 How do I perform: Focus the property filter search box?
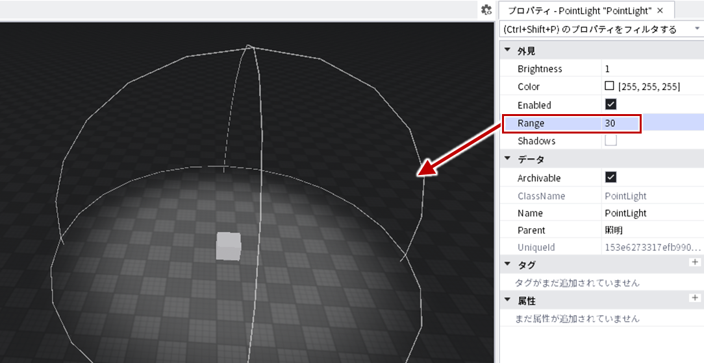click(x=596, y=30)
